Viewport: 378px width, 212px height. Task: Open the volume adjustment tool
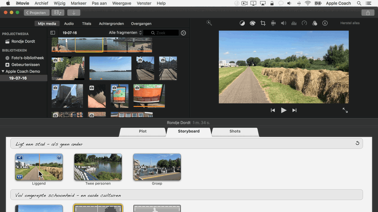283,23
